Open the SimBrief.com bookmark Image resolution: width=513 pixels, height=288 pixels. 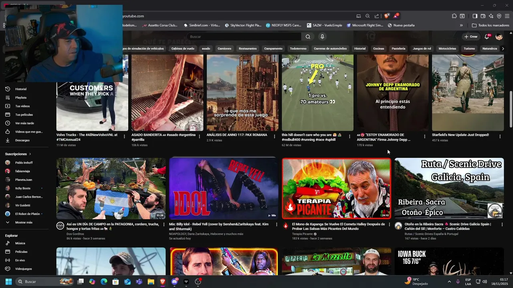tap(202, 25)
